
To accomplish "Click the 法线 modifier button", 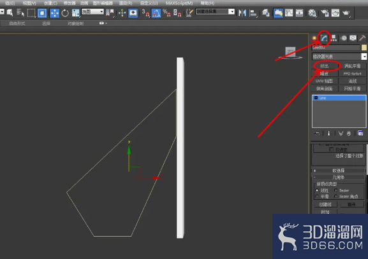I will click(353, 81).
